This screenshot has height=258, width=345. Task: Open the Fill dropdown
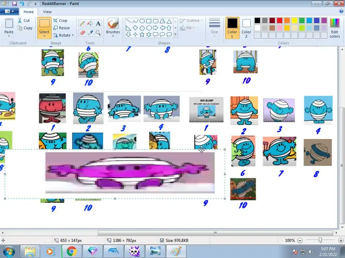click(187, 28)
